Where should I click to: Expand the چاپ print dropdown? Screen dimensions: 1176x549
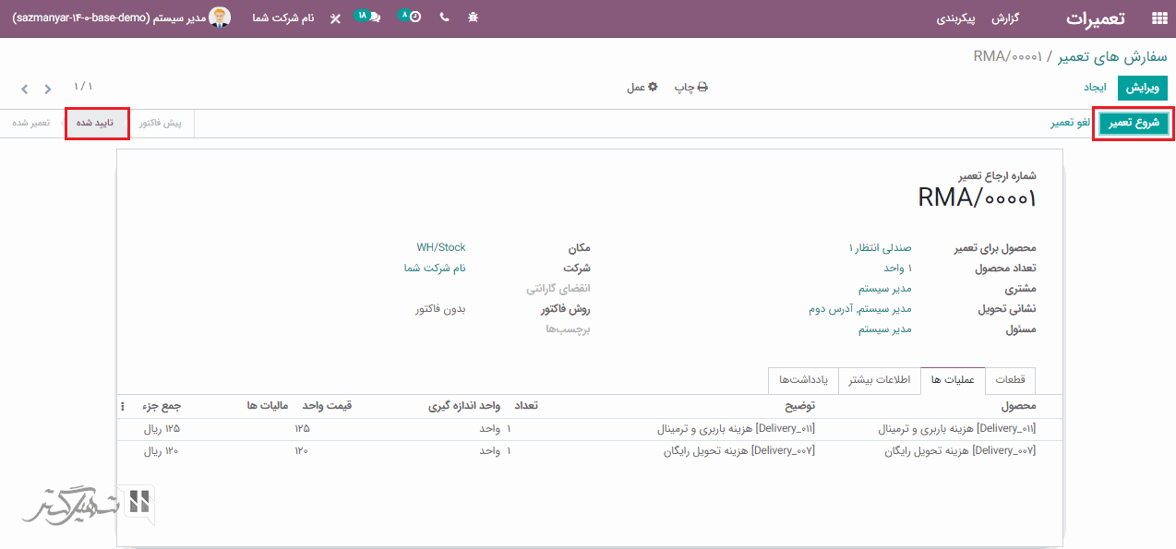tap(690, 88)
